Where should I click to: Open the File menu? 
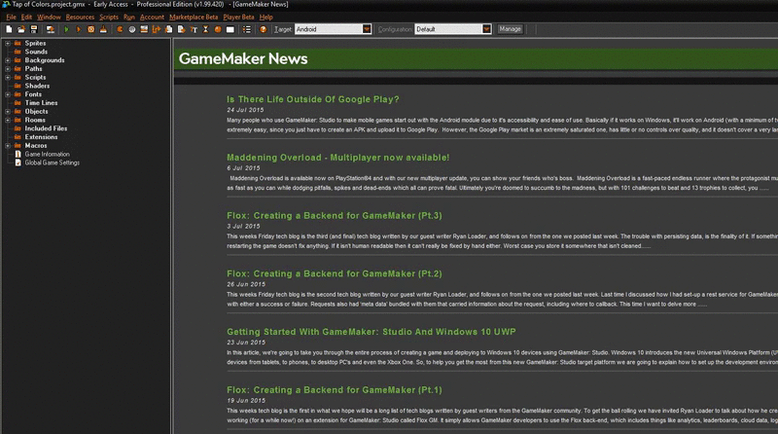(11, 17)
